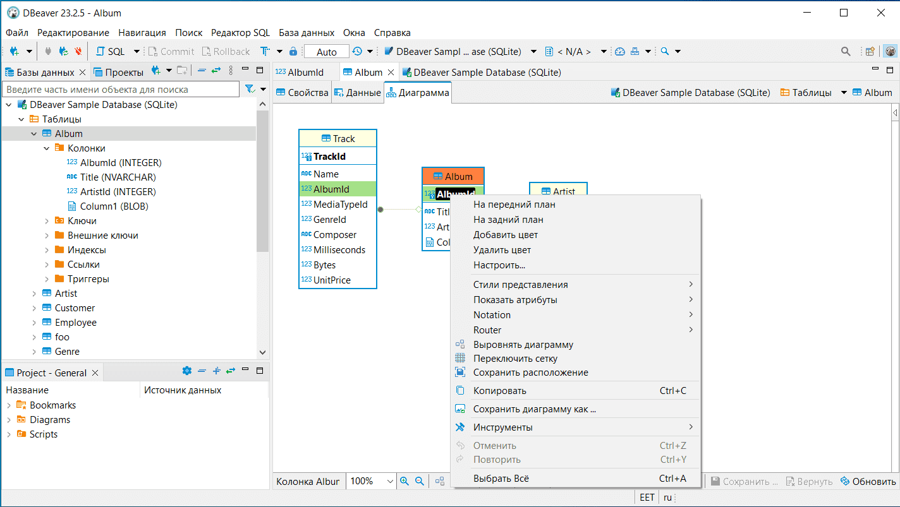Click new connection icon in navigator panel
The image size is (900, 507).
156,71
